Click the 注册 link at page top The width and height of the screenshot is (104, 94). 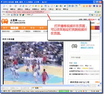pos(80,19)
